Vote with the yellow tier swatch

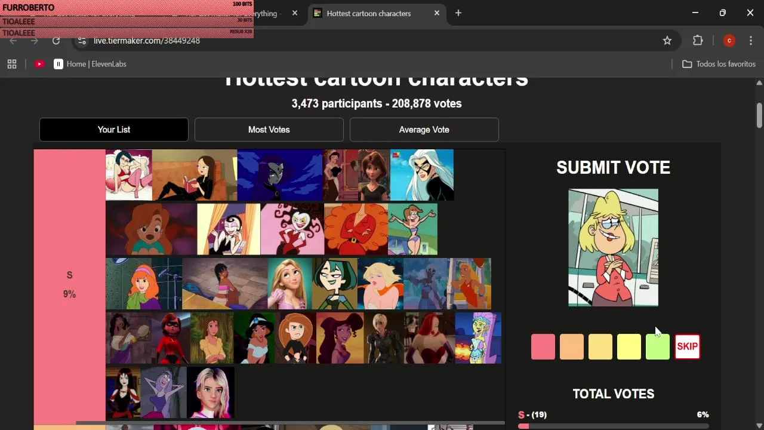point(629,347)
